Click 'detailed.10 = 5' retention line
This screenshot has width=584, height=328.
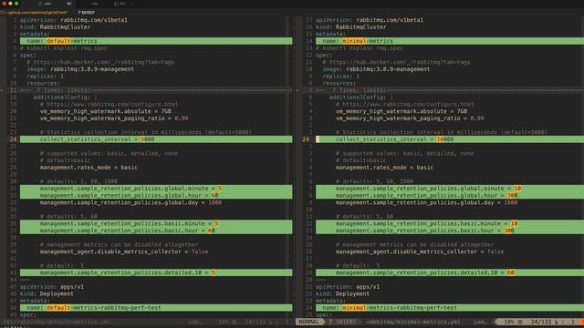pos(156,272)
